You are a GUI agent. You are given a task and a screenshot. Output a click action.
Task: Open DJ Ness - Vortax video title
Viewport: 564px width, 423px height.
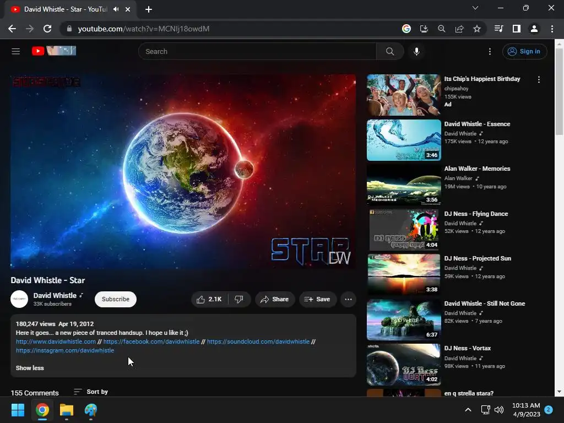pos(467,348)
